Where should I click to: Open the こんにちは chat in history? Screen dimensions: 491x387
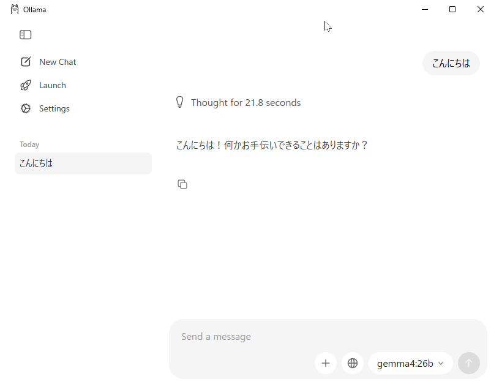tap(83, 163)
